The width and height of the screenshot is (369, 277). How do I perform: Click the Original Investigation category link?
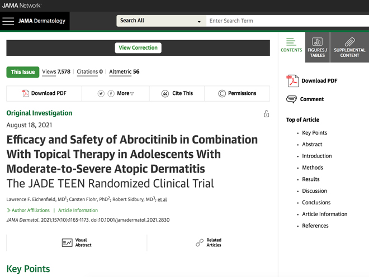click(39, 113)
